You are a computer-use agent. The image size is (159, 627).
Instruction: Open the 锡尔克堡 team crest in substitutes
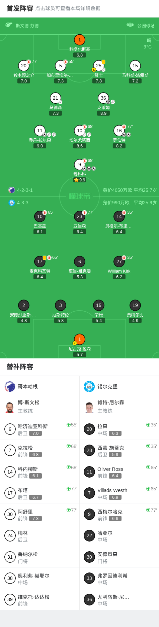89,387
